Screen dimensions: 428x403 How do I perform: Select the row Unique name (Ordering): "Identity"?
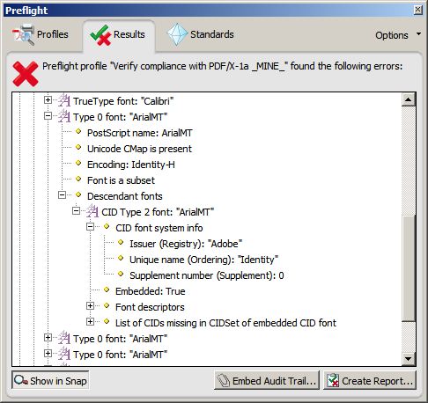[x=203, y=260]
